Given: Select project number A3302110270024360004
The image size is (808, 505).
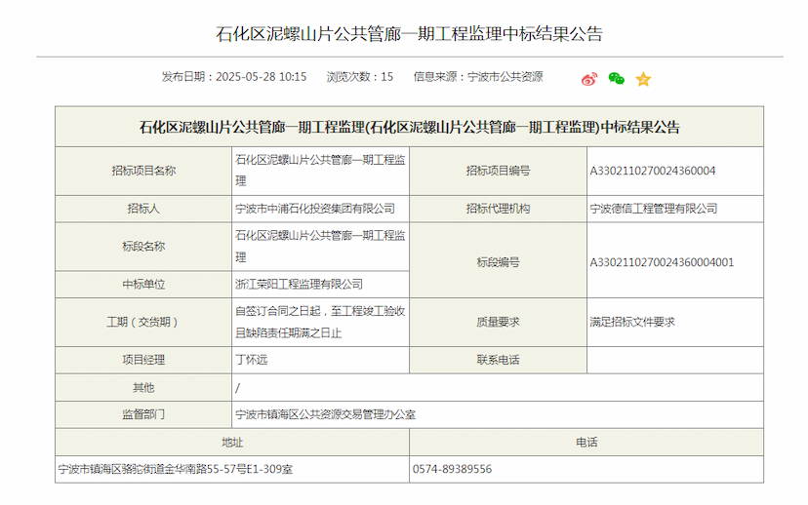Looking at the screenshot, I should click(653, 171).
